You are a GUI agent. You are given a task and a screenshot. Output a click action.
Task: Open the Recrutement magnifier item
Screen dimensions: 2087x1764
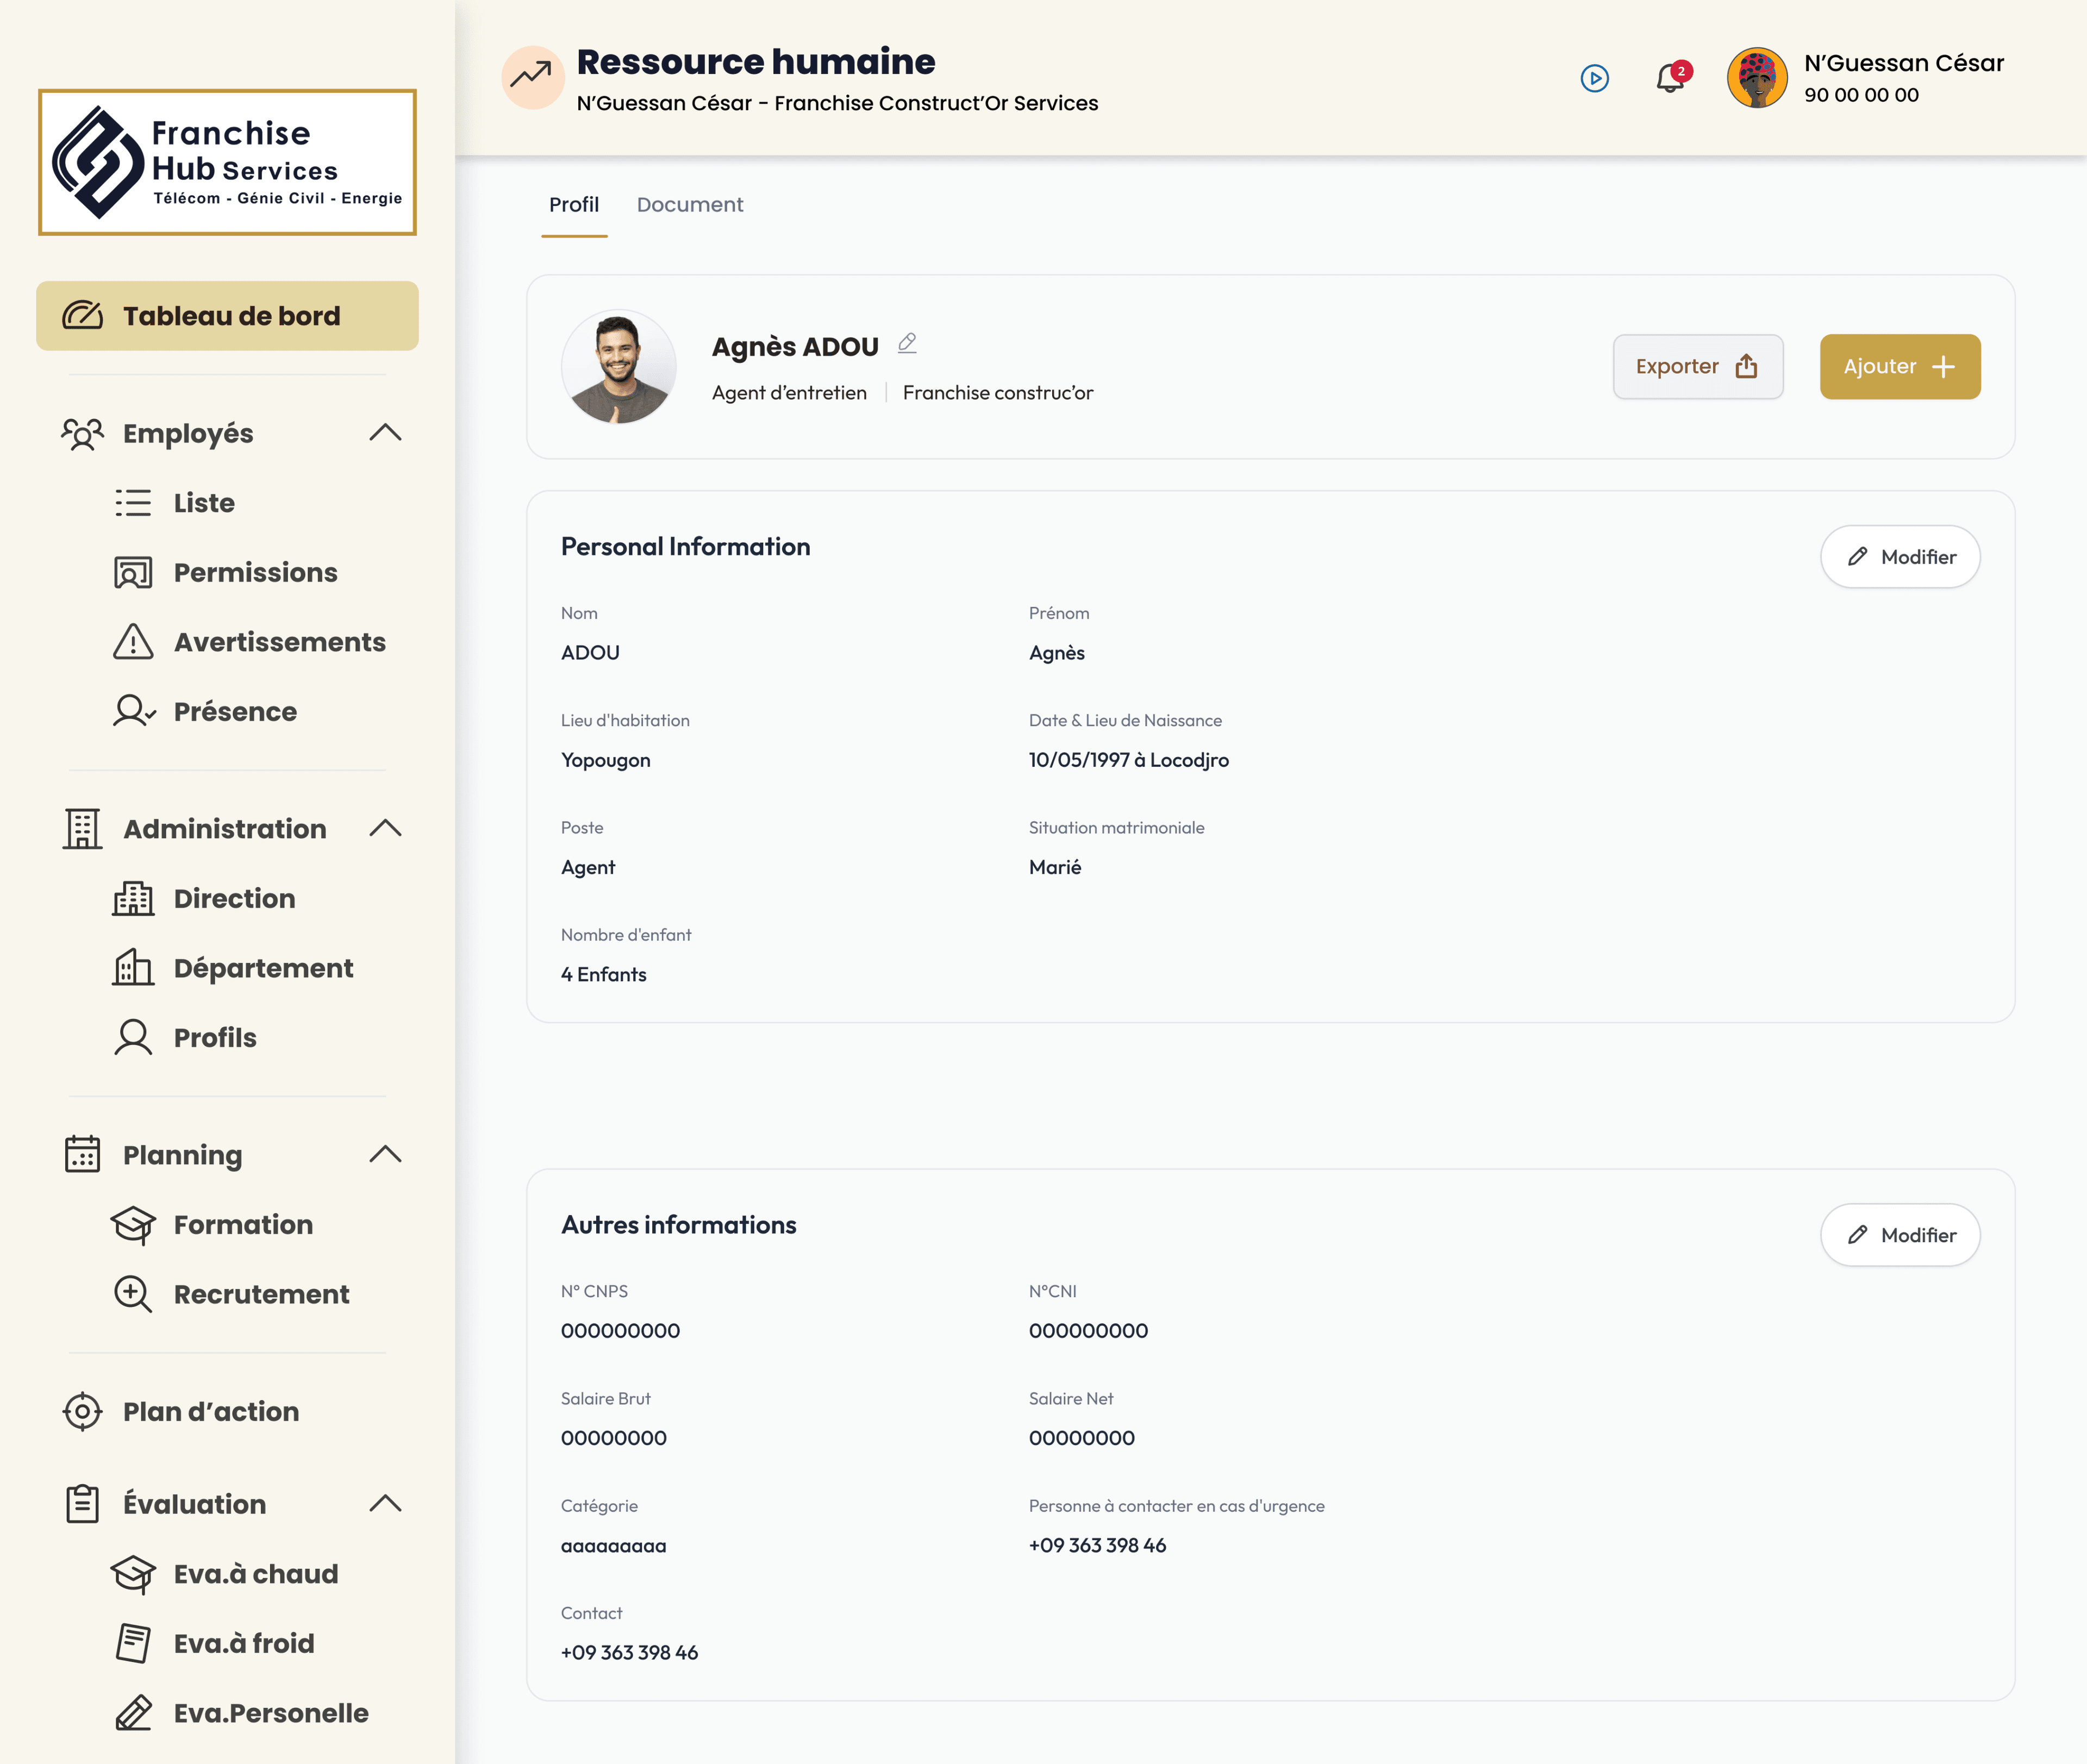coord(261,1294)
